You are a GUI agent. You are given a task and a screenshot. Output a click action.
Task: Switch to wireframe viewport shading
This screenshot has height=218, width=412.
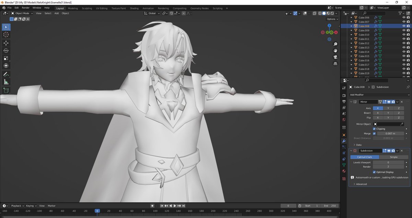(x=320, y=13)
